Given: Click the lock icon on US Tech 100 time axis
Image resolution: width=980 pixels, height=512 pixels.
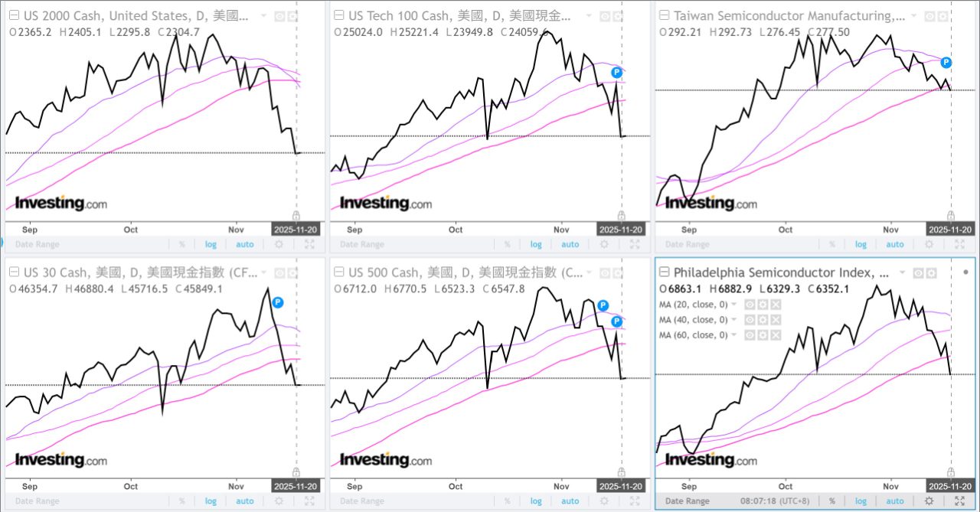Looking at the screenshot, I should [621, 215].
